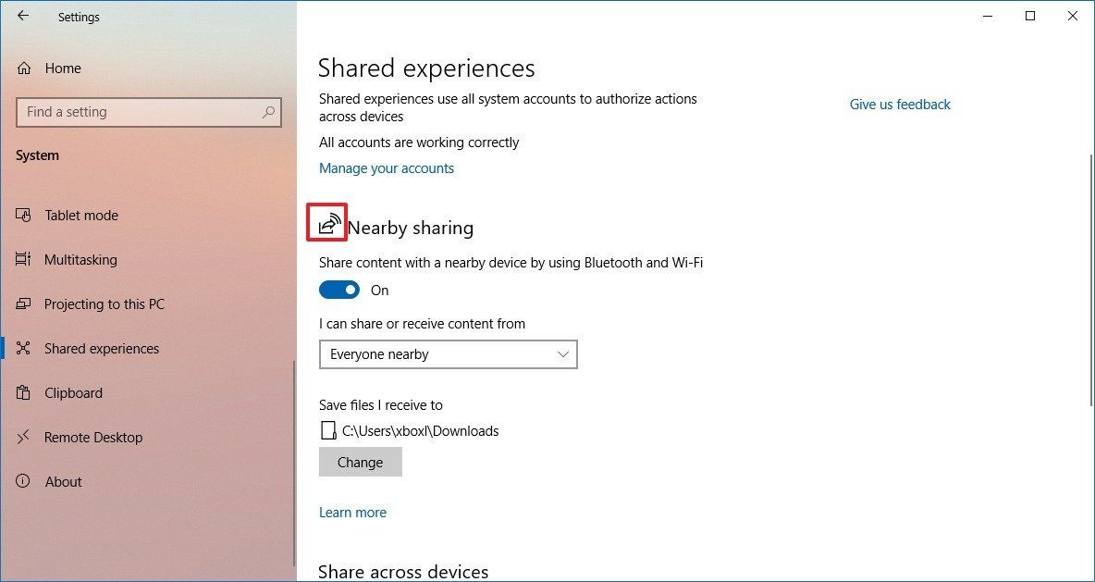This screenshot has width=1095, height=582.
Task: Open the Everyone nearby dropdown
Action: click(x=448, y=354)
